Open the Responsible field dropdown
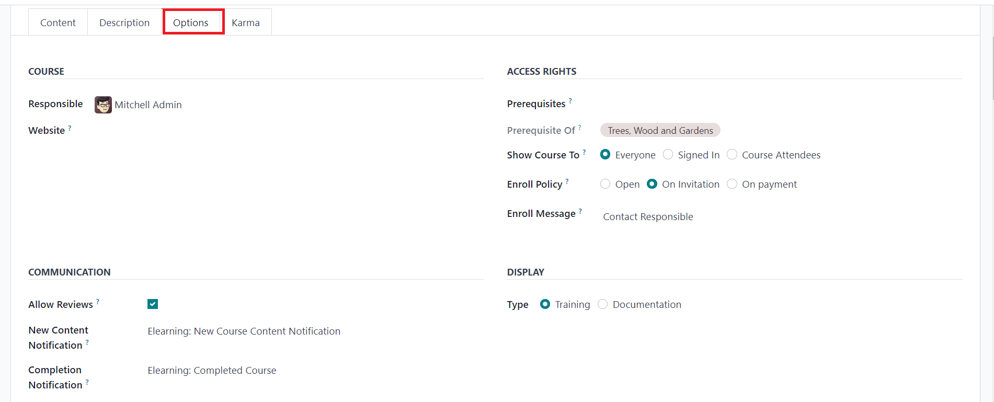The image size is (994, 402). point(289,105)
